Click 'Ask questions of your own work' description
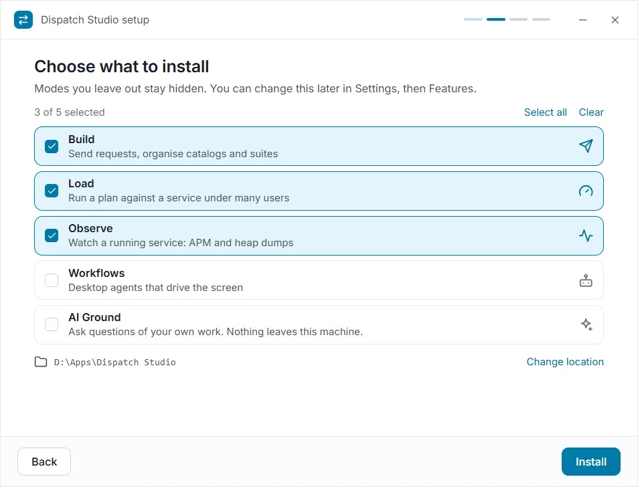The image size is (638, 487). [216, 332]
